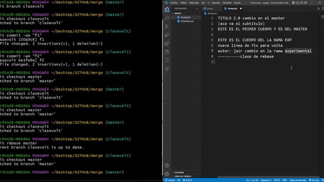Click line 3 'ESTE ES EL PRIMER CUERPO Y ES DEL MASTER'
324x182 pixels.
click(262, 29)
